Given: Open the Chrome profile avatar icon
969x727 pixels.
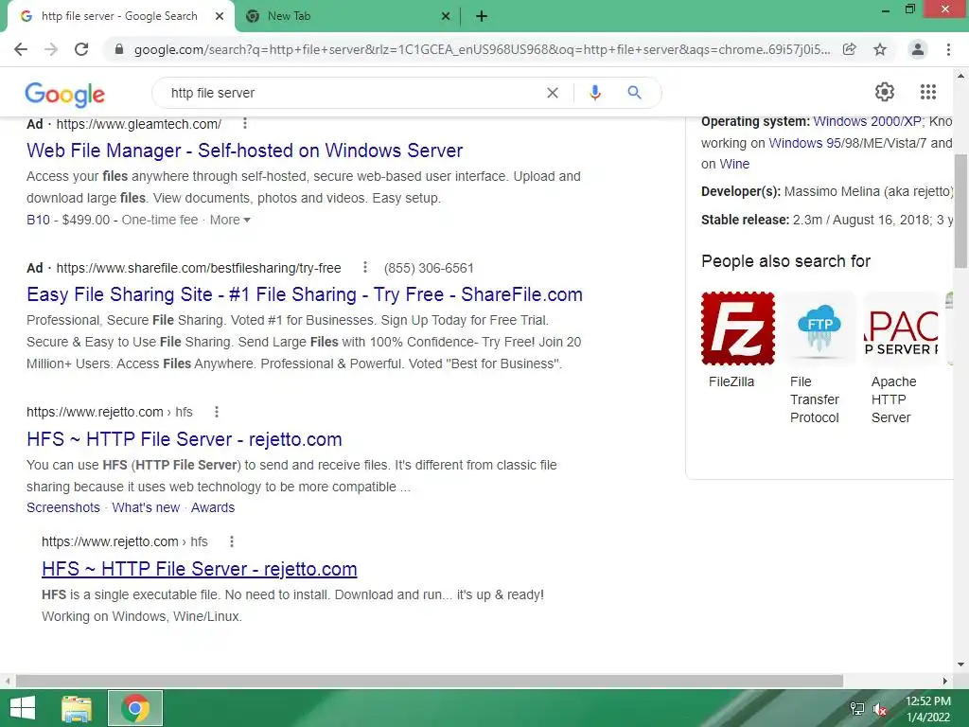Looking at the screenshot, I should click(918, 49).
